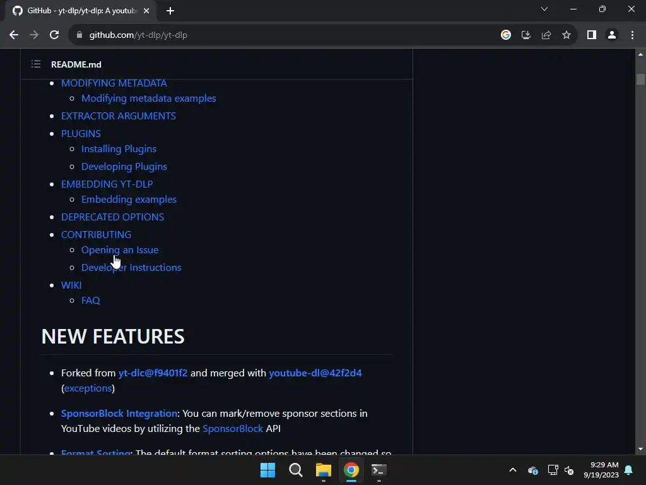The height and width of the screenshot is (485, 646).
Task: Jump to EMBEDDING YT-DLP section
Action: 107,184
